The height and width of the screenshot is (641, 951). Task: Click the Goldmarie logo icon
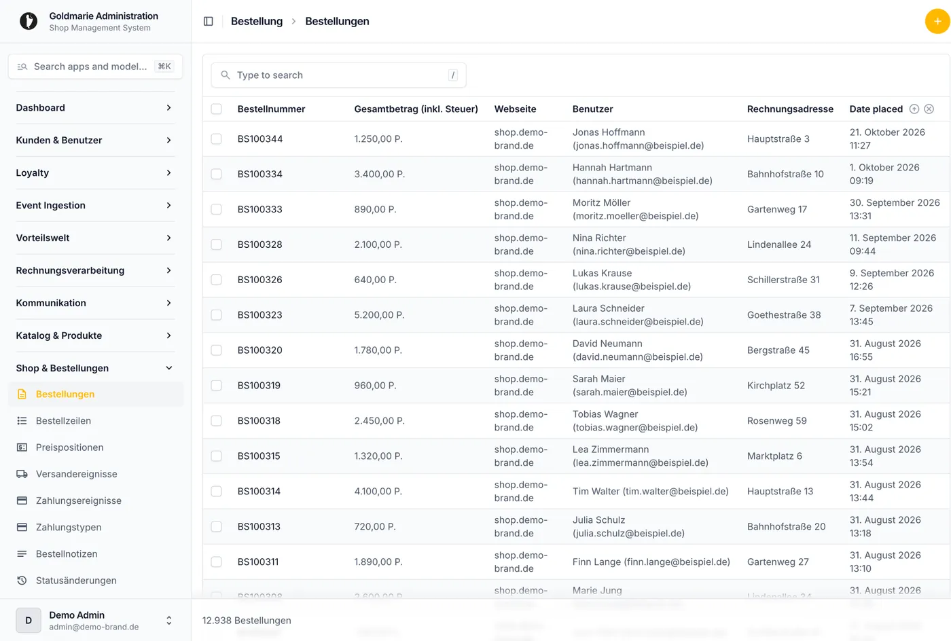(29, 21)
